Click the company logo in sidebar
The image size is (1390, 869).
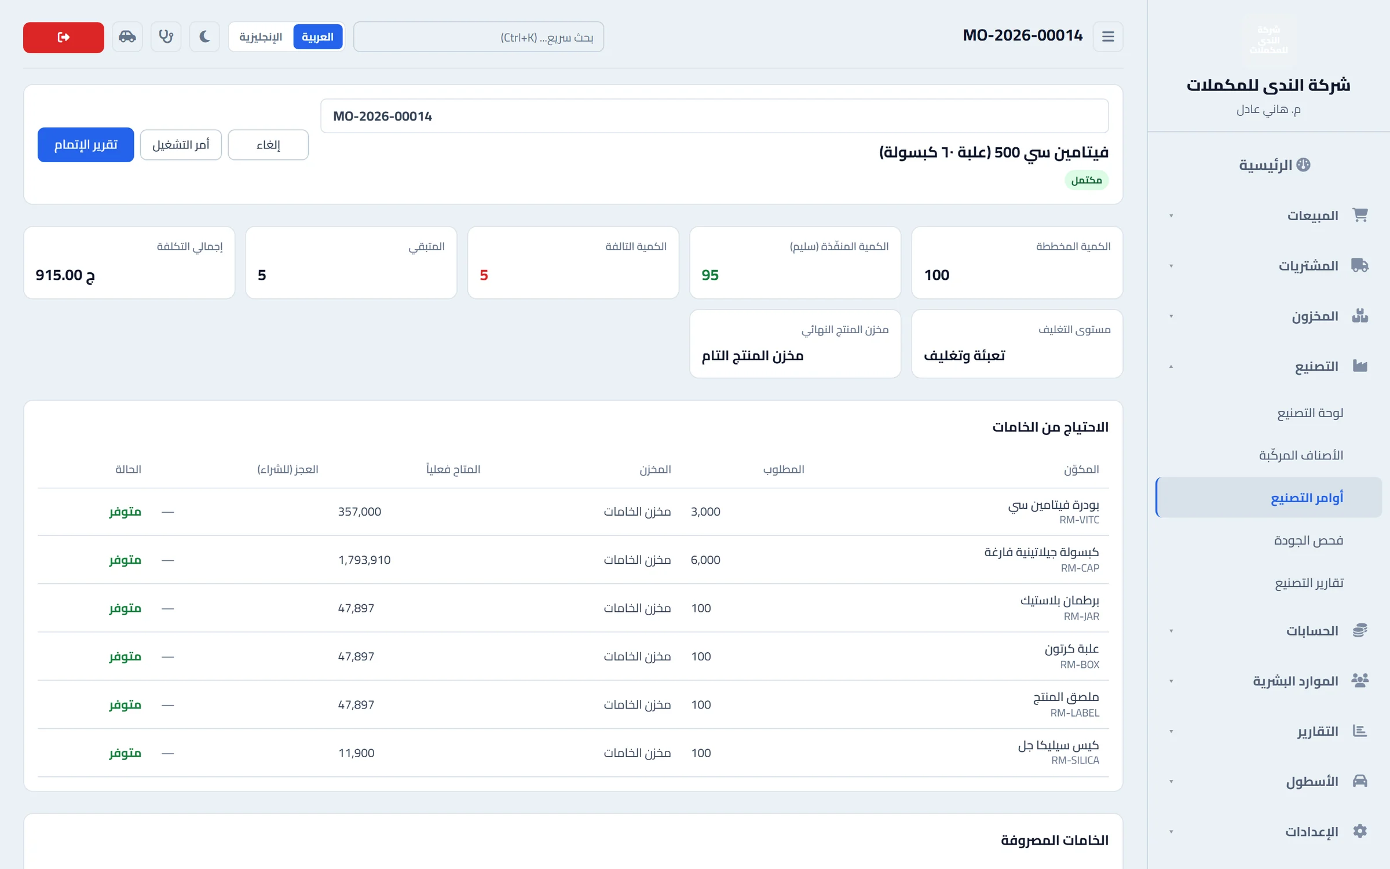click(1268, 39)
